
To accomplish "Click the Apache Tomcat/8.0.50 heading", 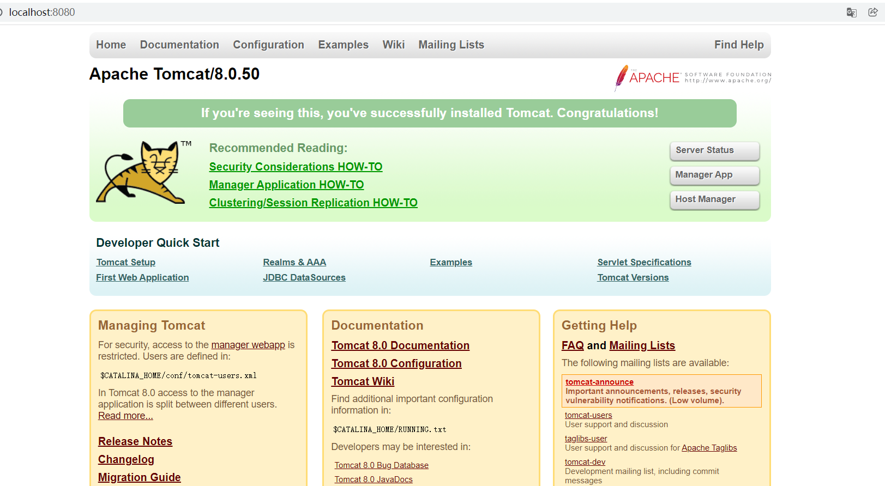I will (x=174, y=74).
